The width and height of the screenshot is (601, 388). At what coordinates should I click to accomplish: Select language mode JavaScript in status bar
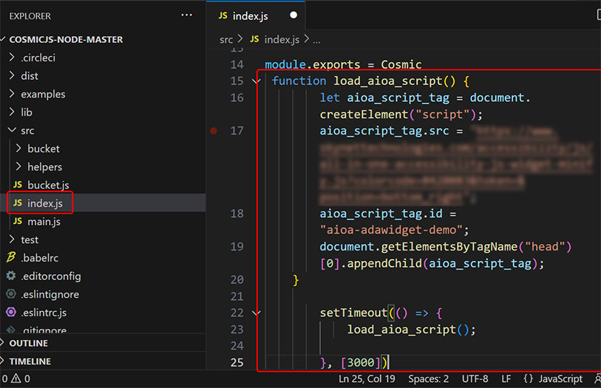pos(560,379)
